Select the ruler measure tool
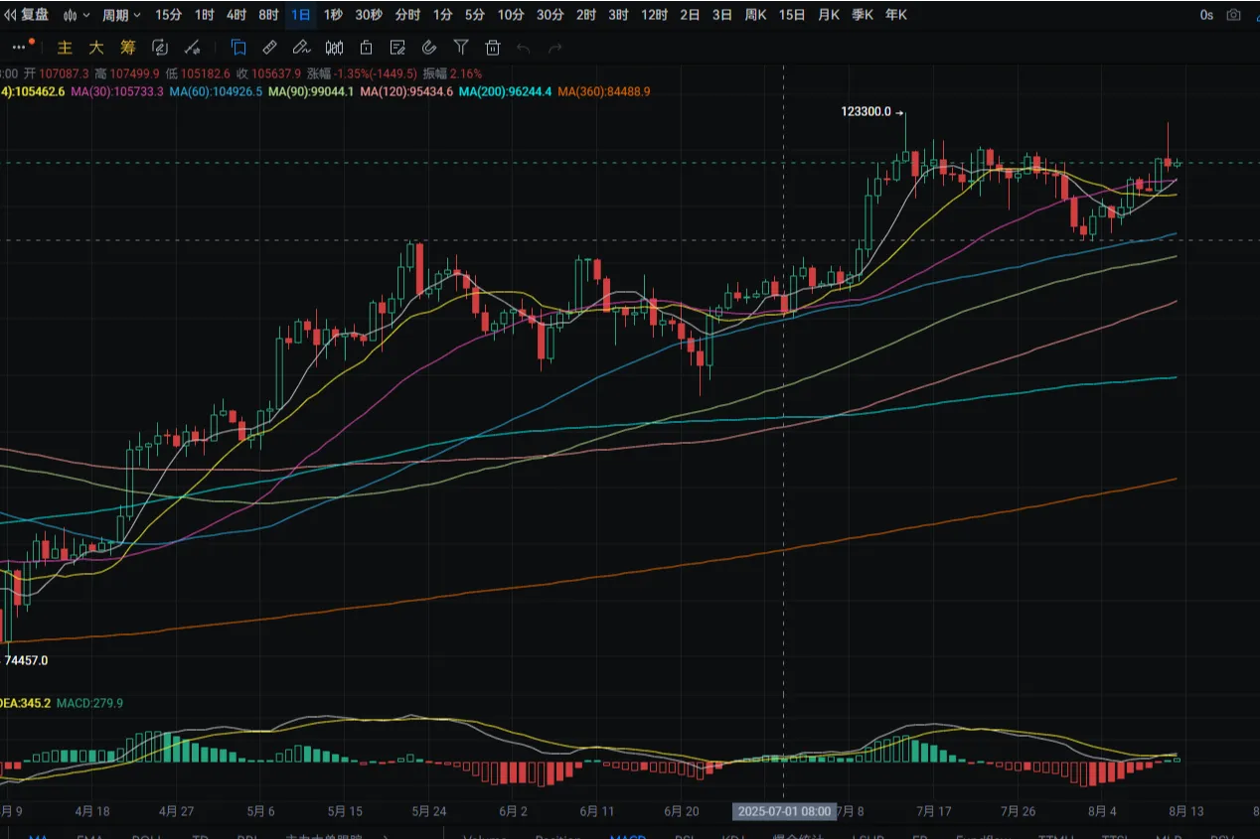Image resolution: width=1260 pixels, height=839 pixels. 269,47
